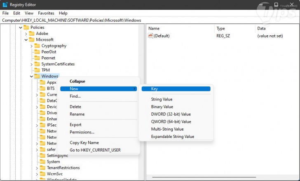Screen dimensions: 300x181
Task: Choose Delete in the context menu
Action: [x=98, y=107]
